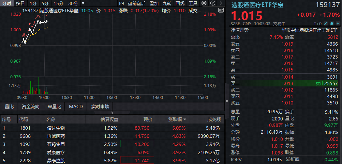Click the 10.200 price cell
The height and width of the screenshot is (164, 342).
pos(137,144)
